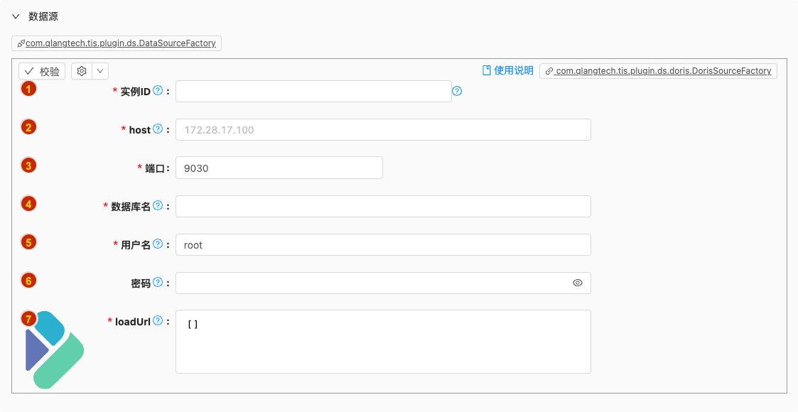Open dropdown arrow next to gear button
The height and width of the screenshot is (412, 798).
pyautogui.click(x=100, y=71)
